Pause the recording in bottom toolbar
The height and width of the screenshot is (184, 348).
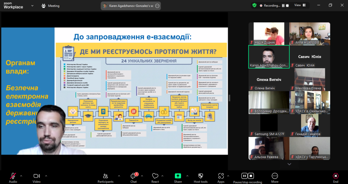[244, 176]
